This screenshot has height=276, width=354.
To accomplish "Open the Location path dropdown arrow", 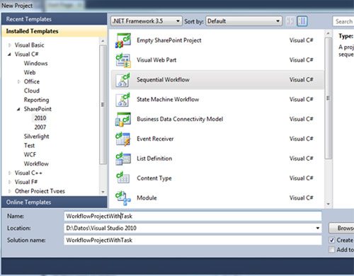I will point(318,228).
